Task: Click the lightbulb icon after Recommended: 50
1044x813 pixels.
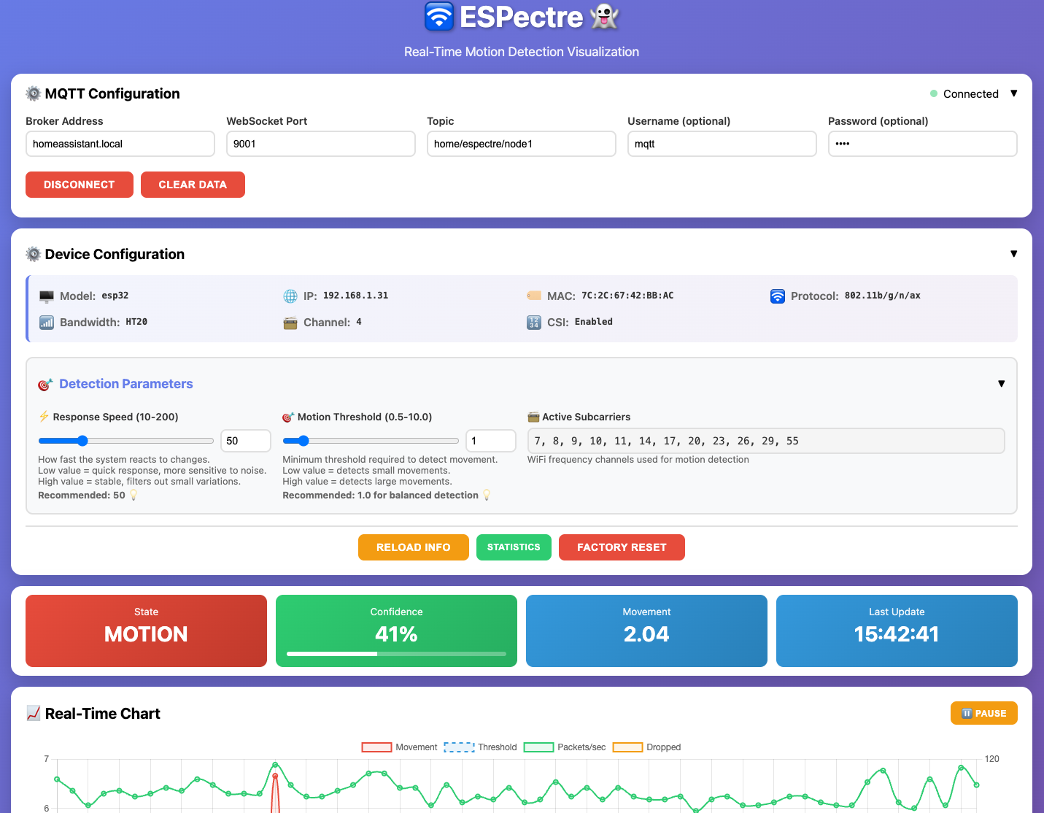Action: pos(133,495)
